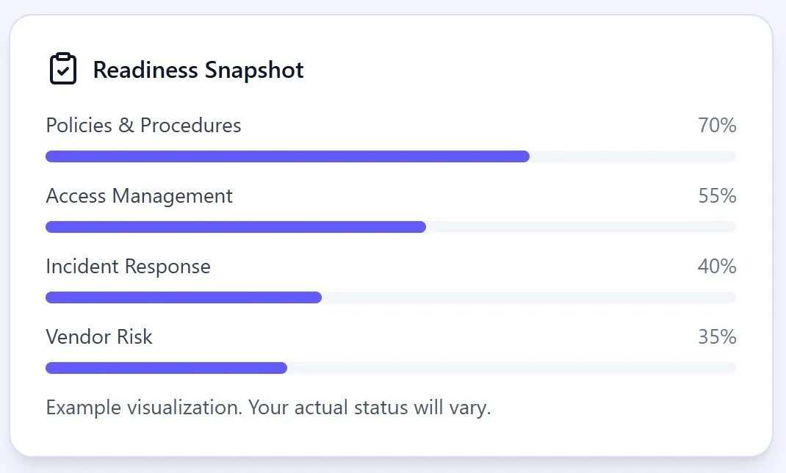The image size is (786, 473).
Task: Click the 35% value
Action: point(718,336)
